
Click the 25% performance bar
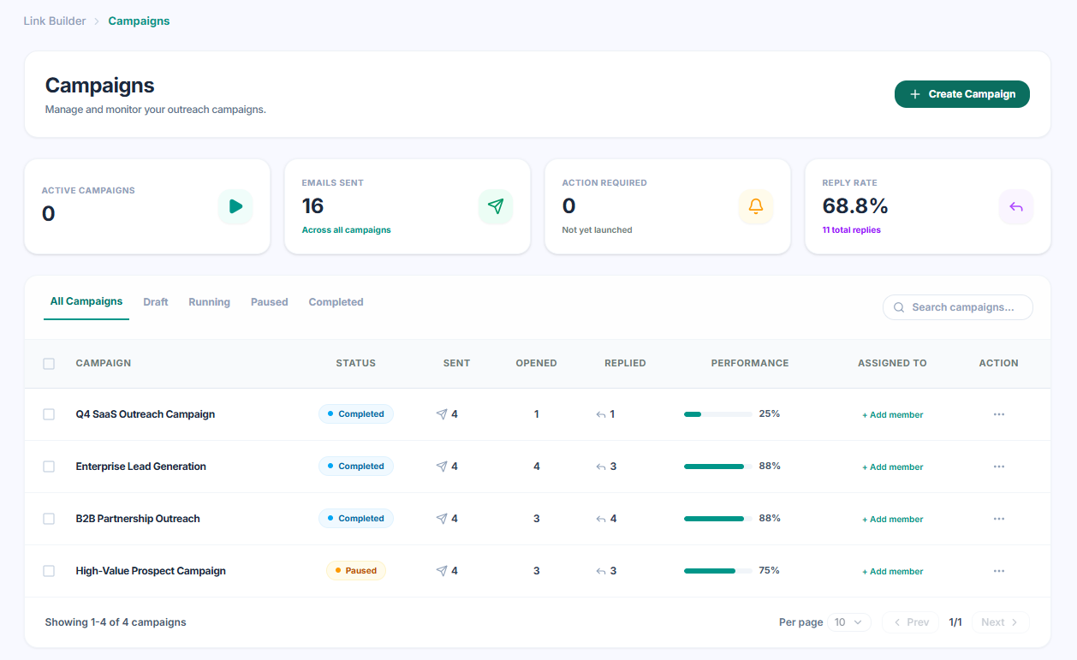(x=718, y=414)
